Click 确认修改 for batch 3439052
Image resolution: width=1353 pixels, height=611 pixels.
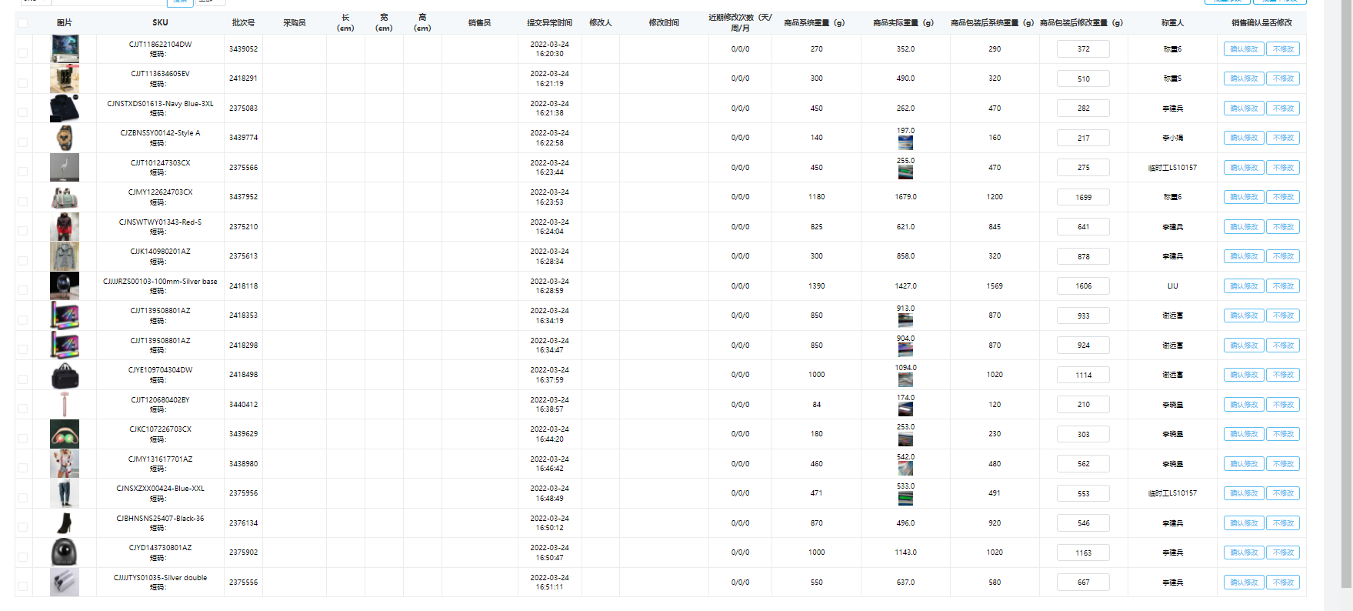[x=1243, y=49]
